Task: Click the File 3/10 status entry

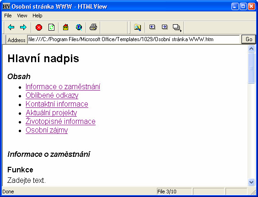Action: tap(174, 192)
